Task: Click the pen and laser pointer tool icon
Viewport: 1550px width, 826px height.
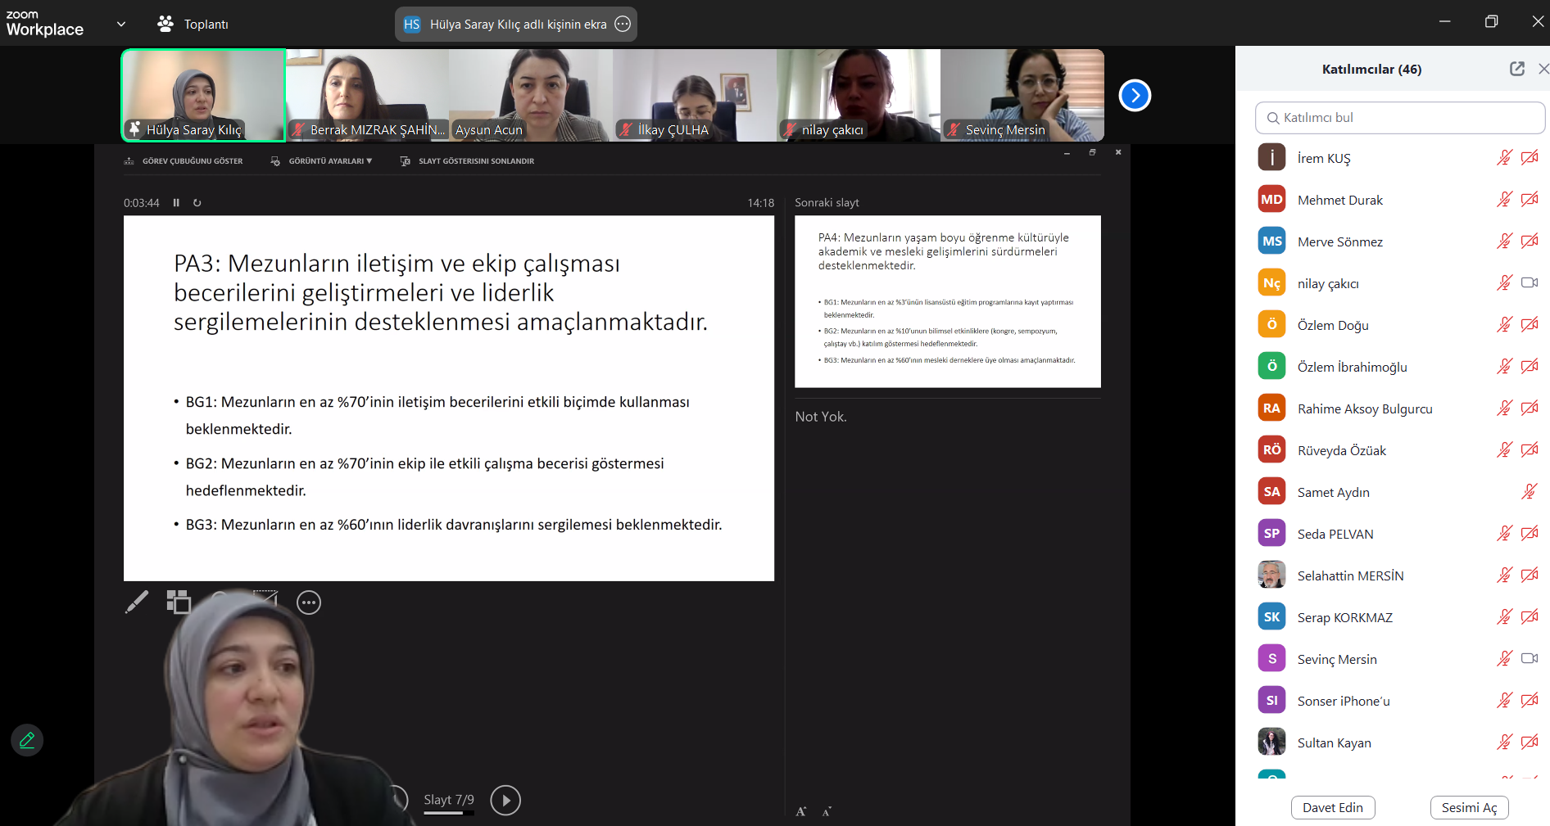Action: point(136,603)
